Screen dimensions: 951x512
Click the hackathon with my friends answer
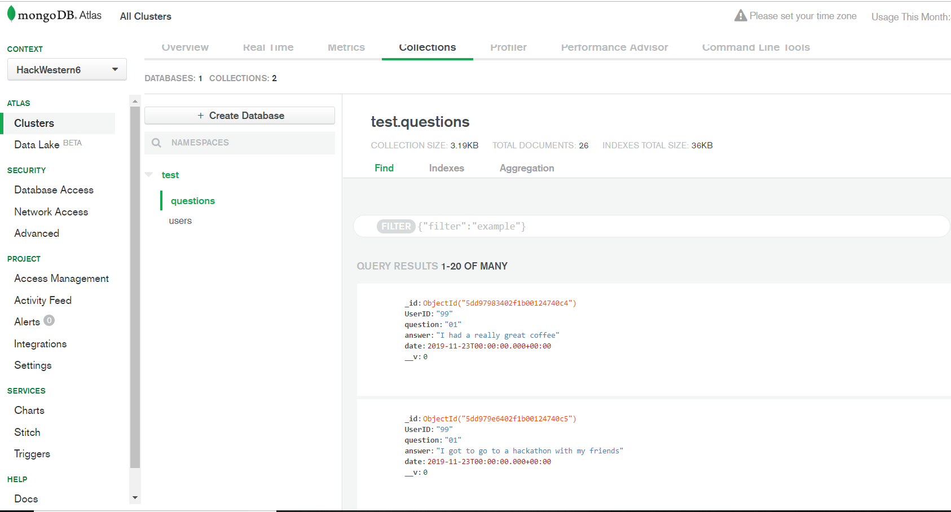(530, 451)
